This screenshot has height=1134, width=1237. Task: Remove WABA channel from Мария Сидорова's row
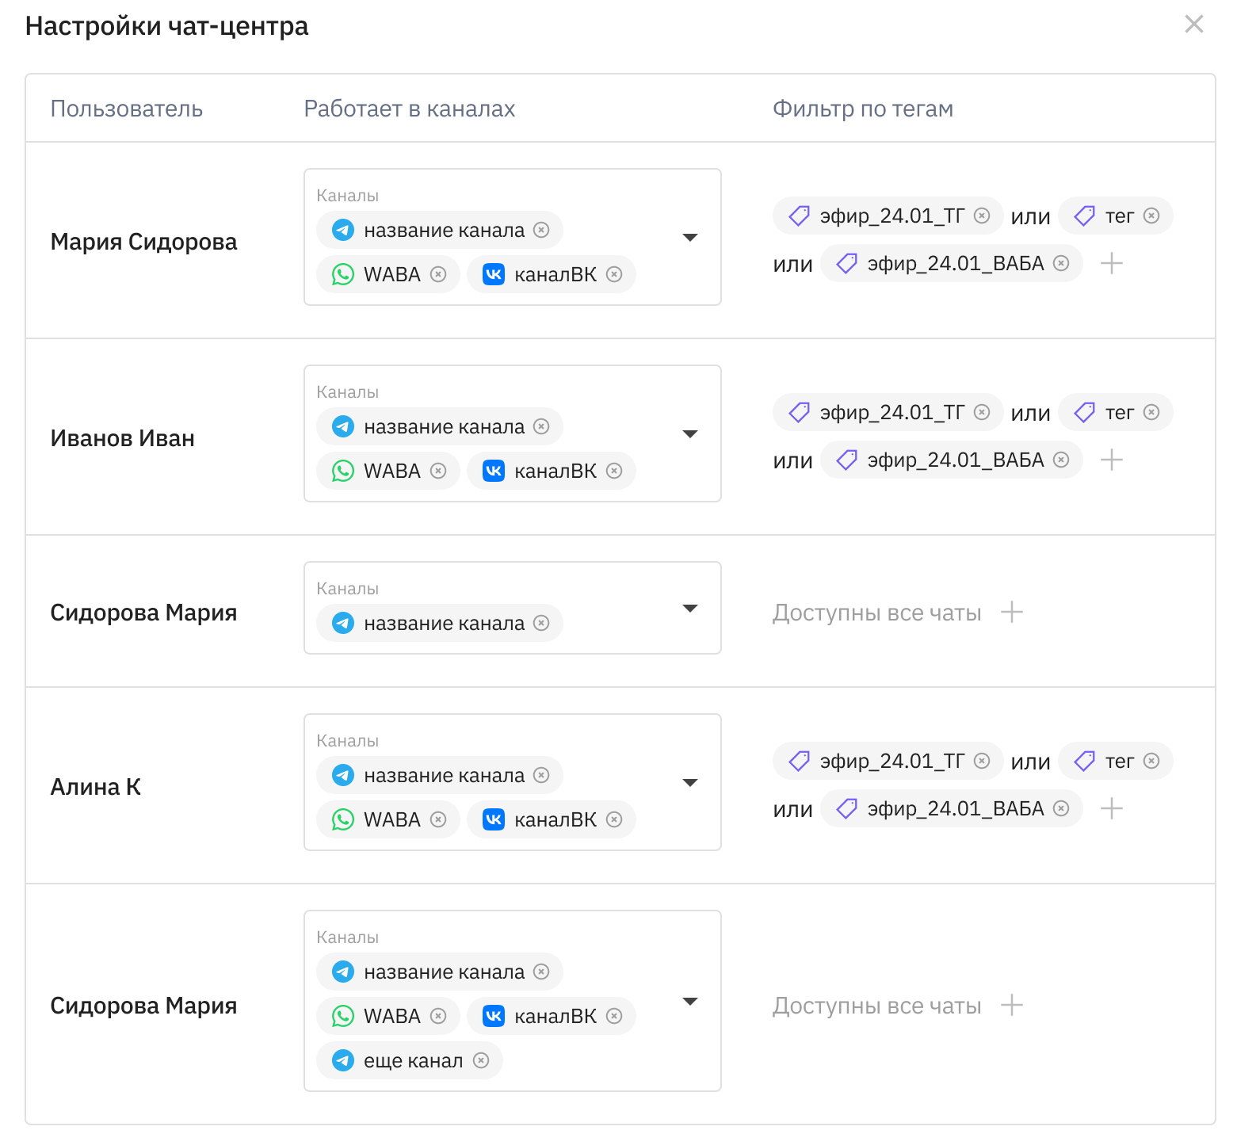[438, 274]
